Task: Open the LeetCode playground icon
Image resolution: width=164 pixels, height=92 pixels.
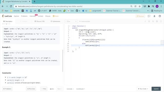Action: tap(149, 16)
